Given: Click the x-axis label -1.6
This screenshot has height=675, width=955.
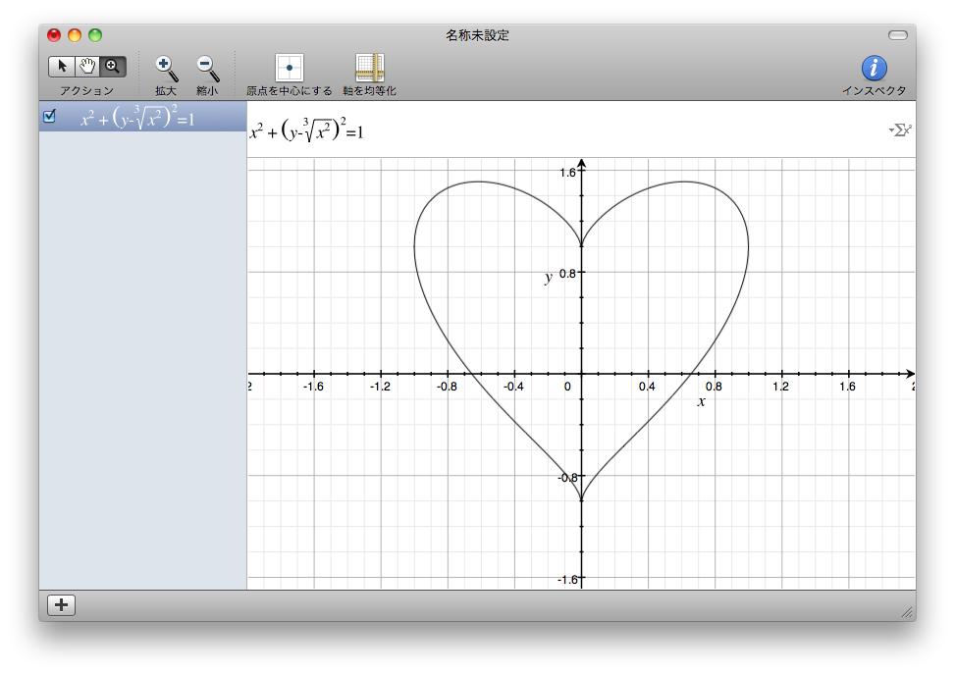Looking at the screenshot, I should 313,387.
